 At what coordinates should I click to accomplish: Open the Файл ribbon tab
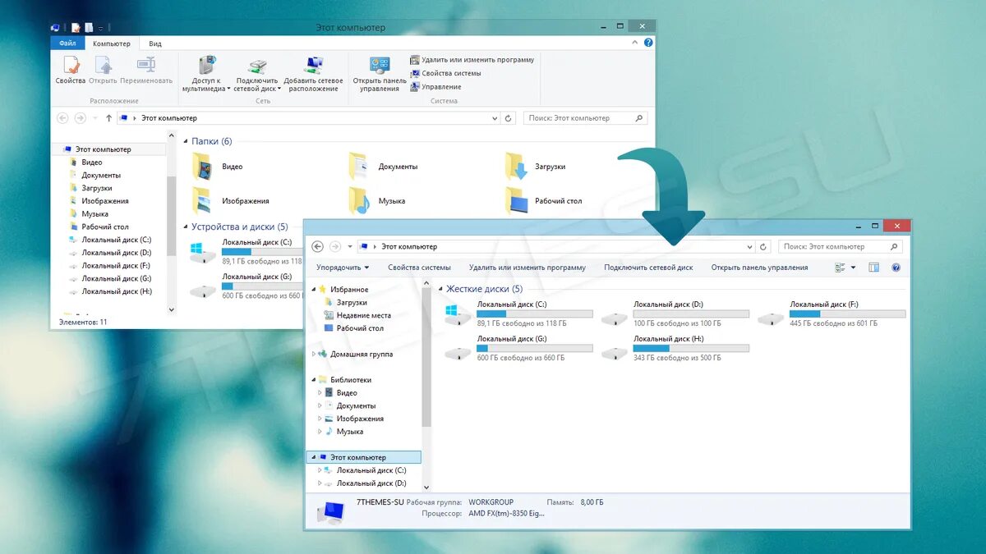click(68, 43)
